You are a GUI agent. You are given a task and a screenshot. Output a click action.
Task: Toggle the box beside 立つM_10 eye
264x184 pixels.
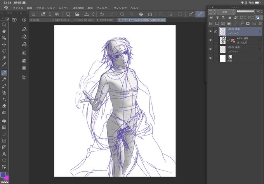[x=216, y=40]
